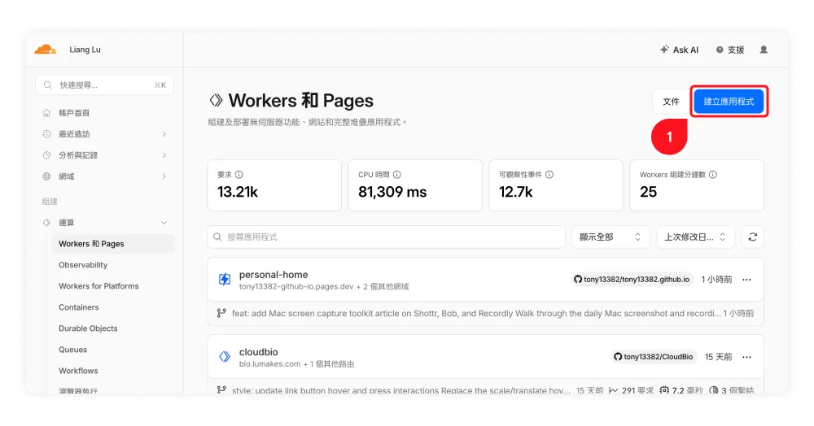Open Observability in sidebar
The height and width of the screenshot is (426, 814).
coord(83,265)
